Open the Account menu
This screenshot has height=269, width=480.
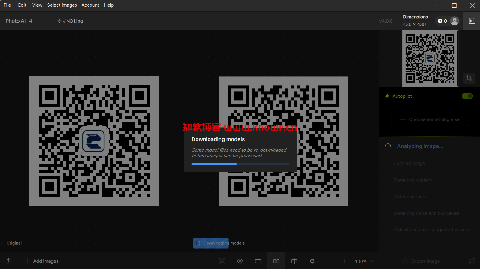pos(90,5)
